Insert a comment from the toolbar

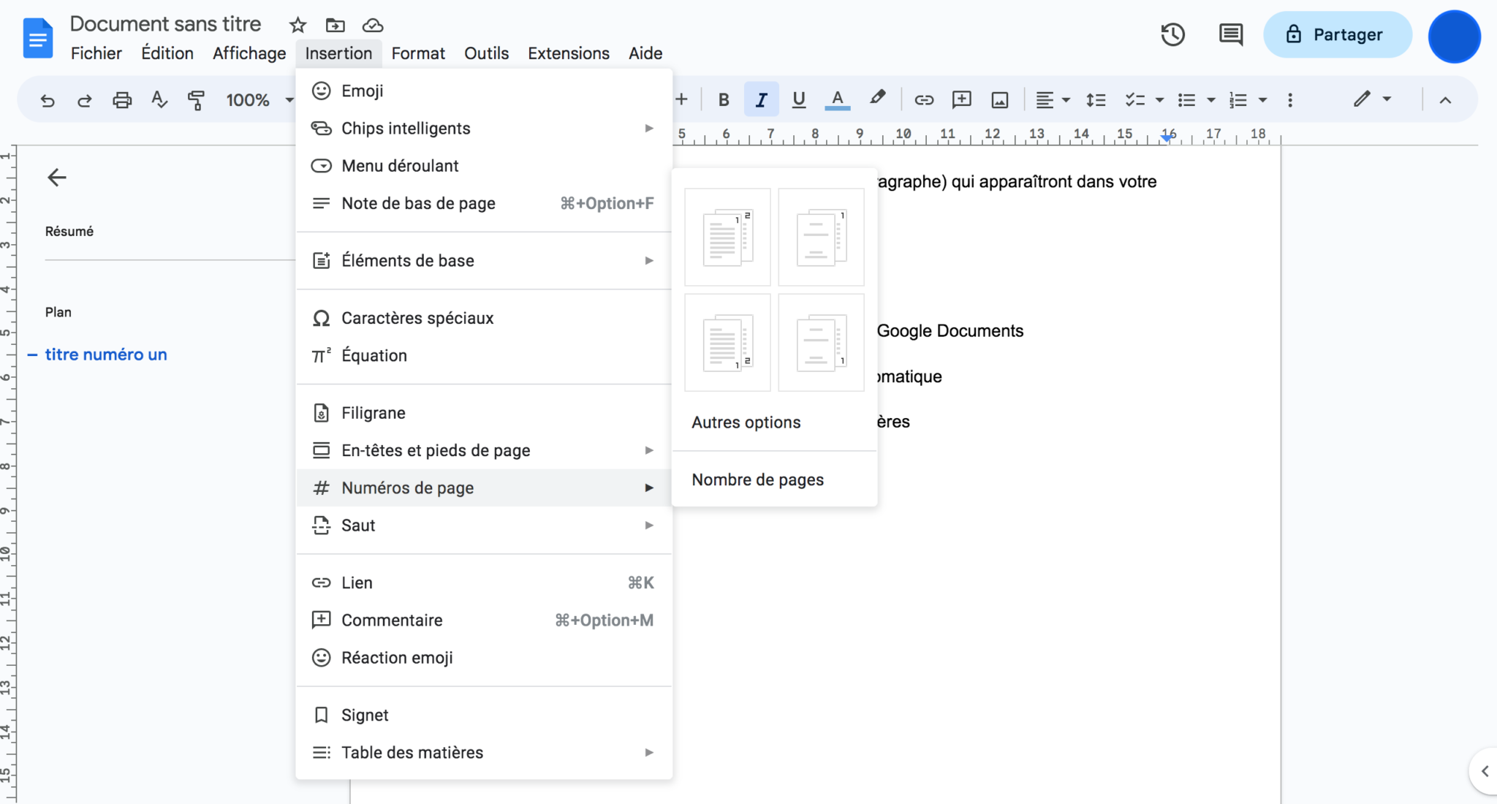pos(961,99)
